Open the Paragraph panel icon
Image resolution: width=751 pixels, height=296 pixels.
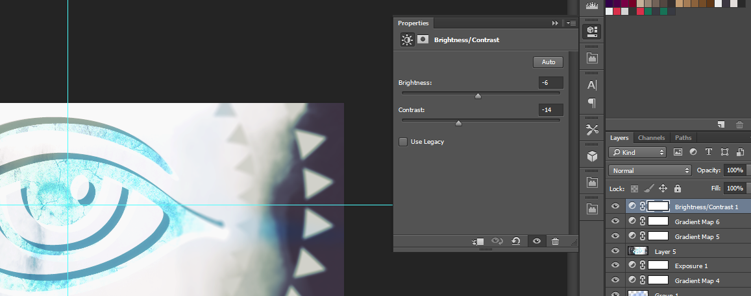[x=592, y=103]
